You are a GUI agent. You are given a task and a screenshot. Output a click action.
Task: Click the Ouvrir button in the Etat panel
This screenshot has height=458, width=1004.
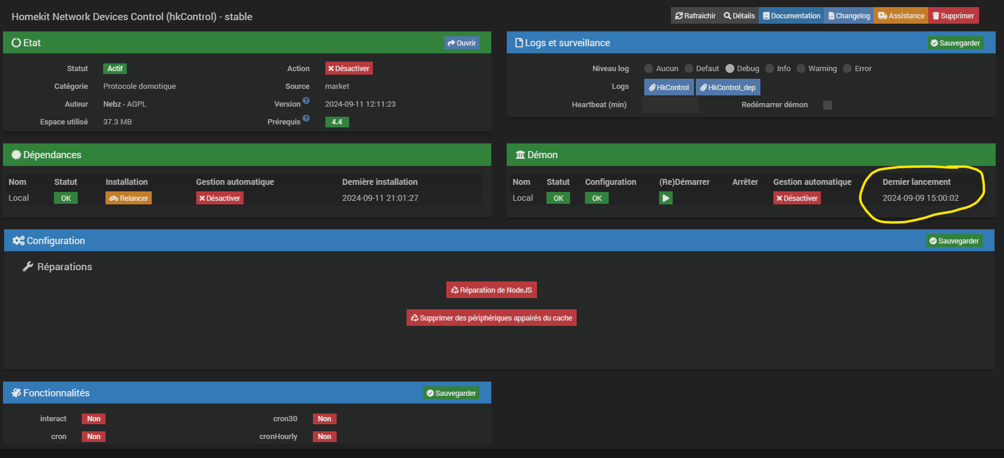click(x=462, y=43)
